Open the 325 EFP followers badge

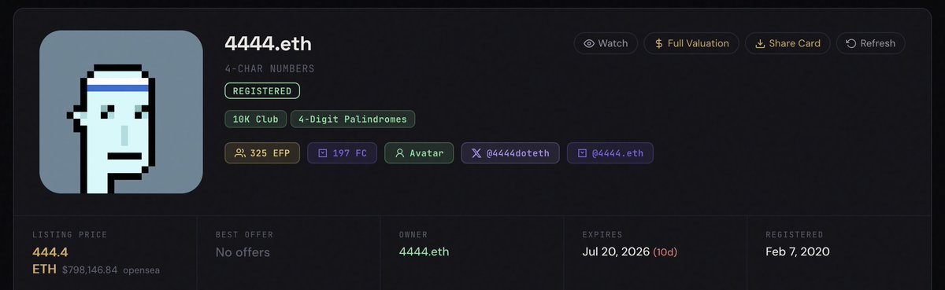pos(262,153)
